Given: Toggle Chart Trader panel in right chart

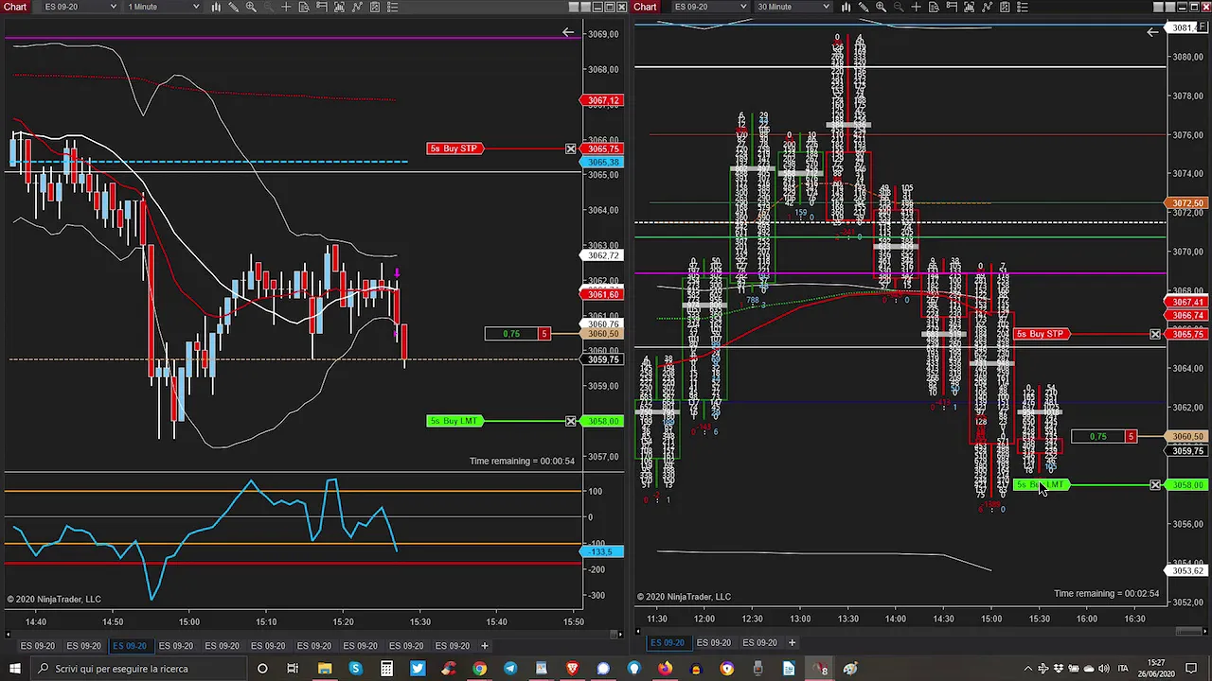Looking at the screenshot, I should (x=952, y=7).
